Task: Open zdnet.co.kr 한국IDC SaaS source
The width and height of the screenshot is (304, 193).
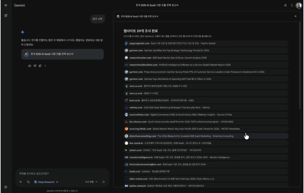Action: [x=206, y=150]
